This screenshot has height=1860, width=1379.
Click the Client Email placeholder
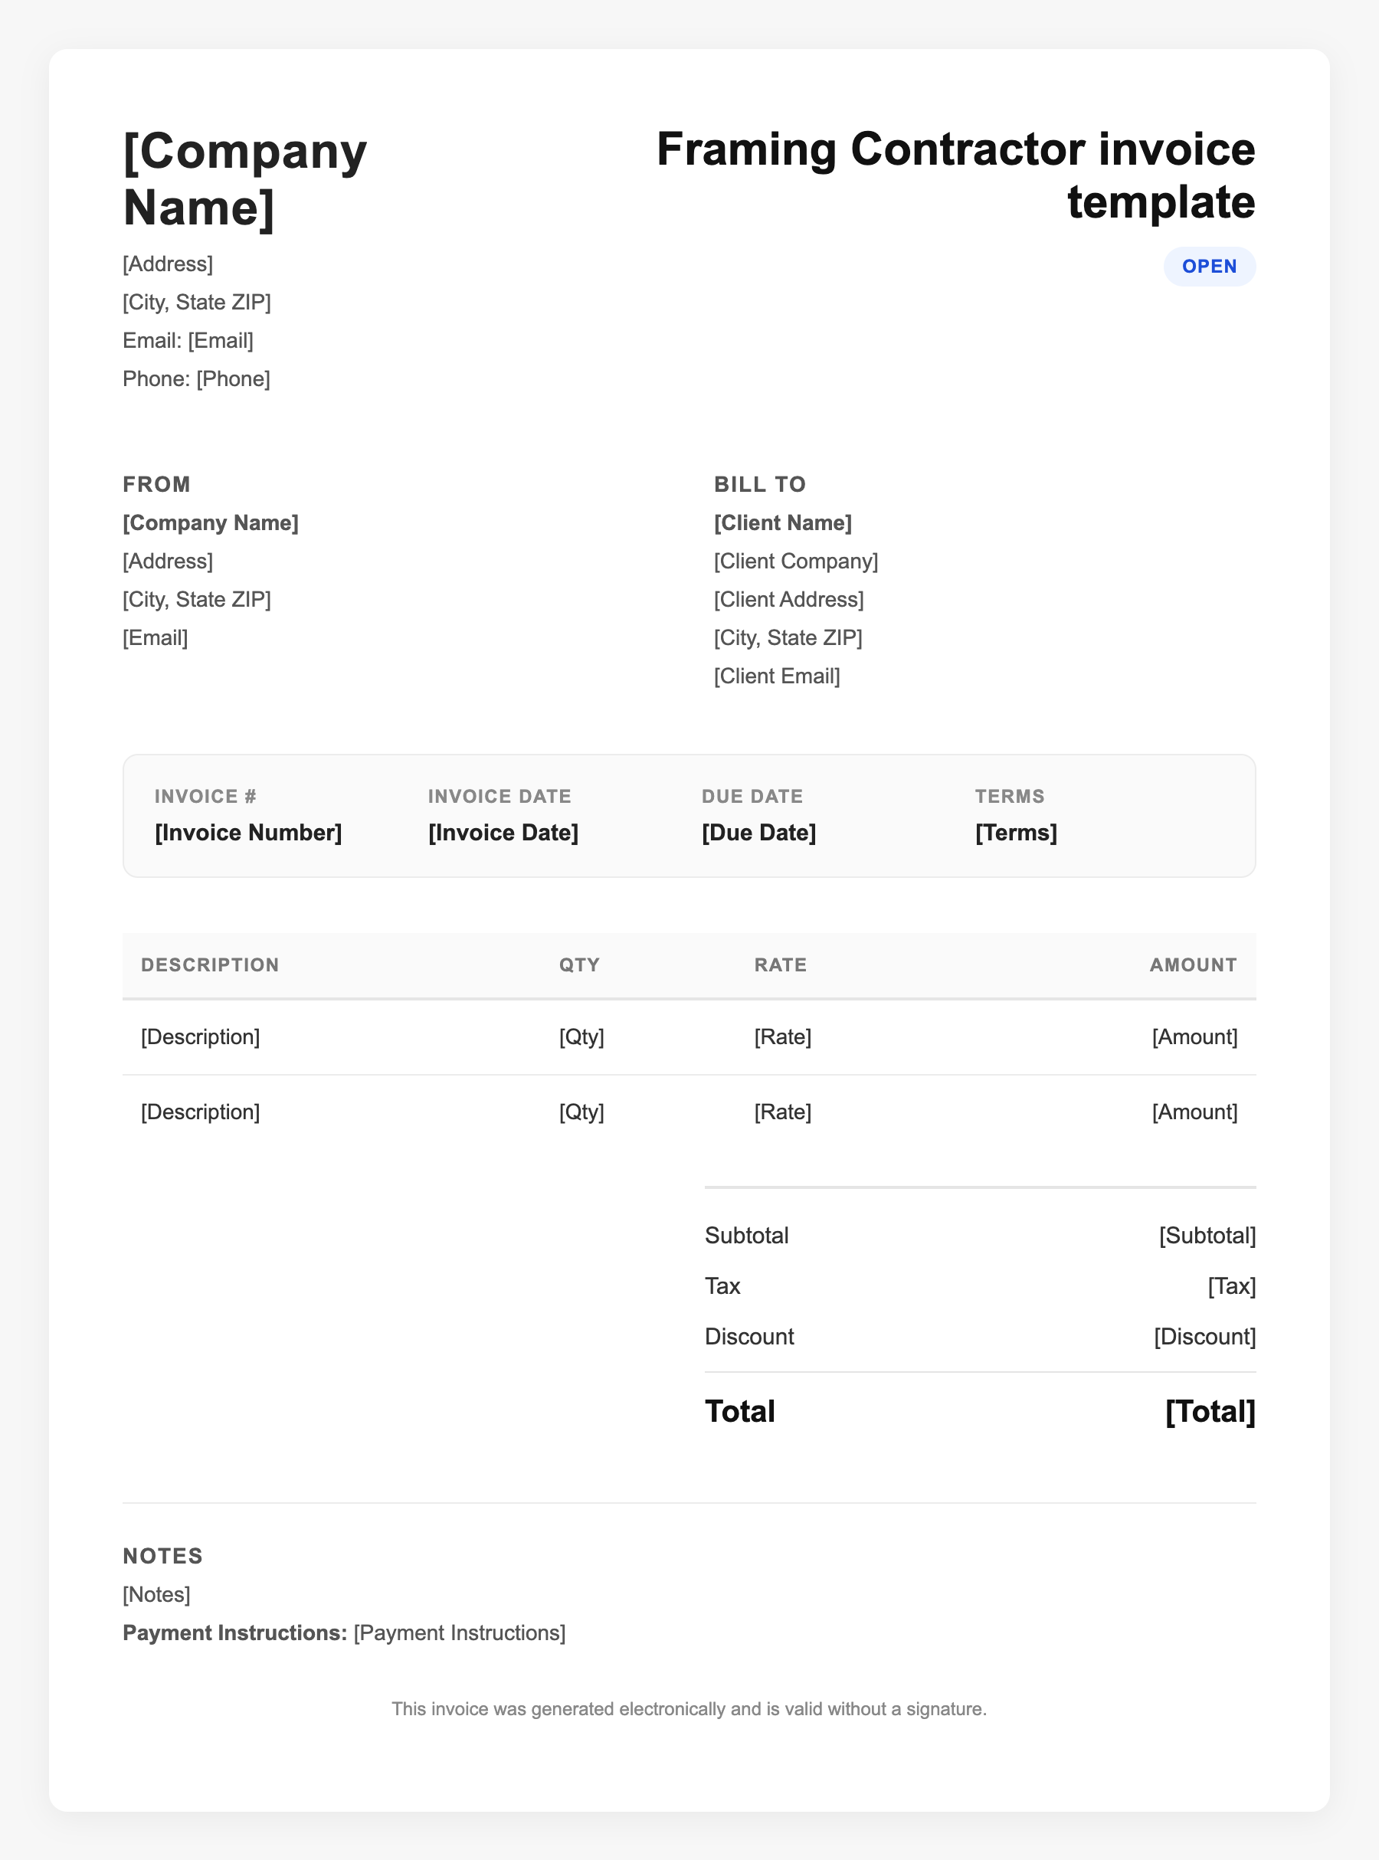point(776,676)
